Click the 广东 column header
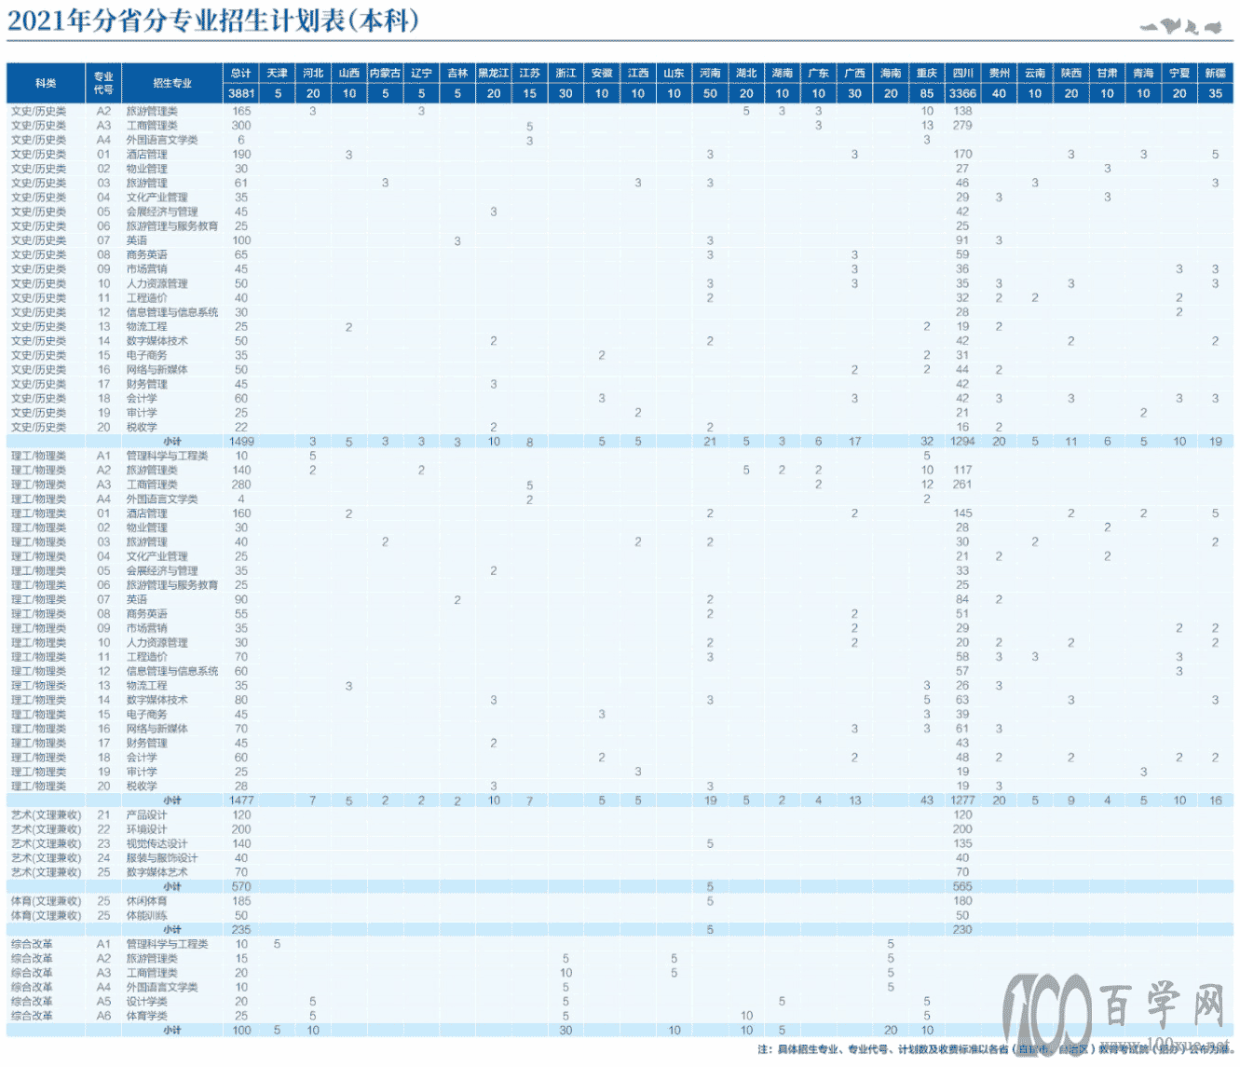 [x=818, y=73]
